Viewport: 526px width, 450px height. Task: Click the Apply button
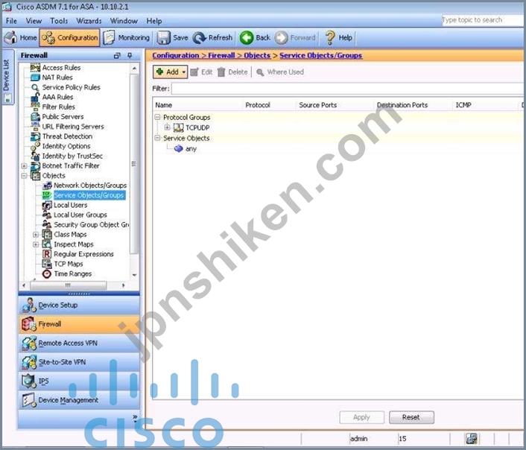[x=361, y=417]
